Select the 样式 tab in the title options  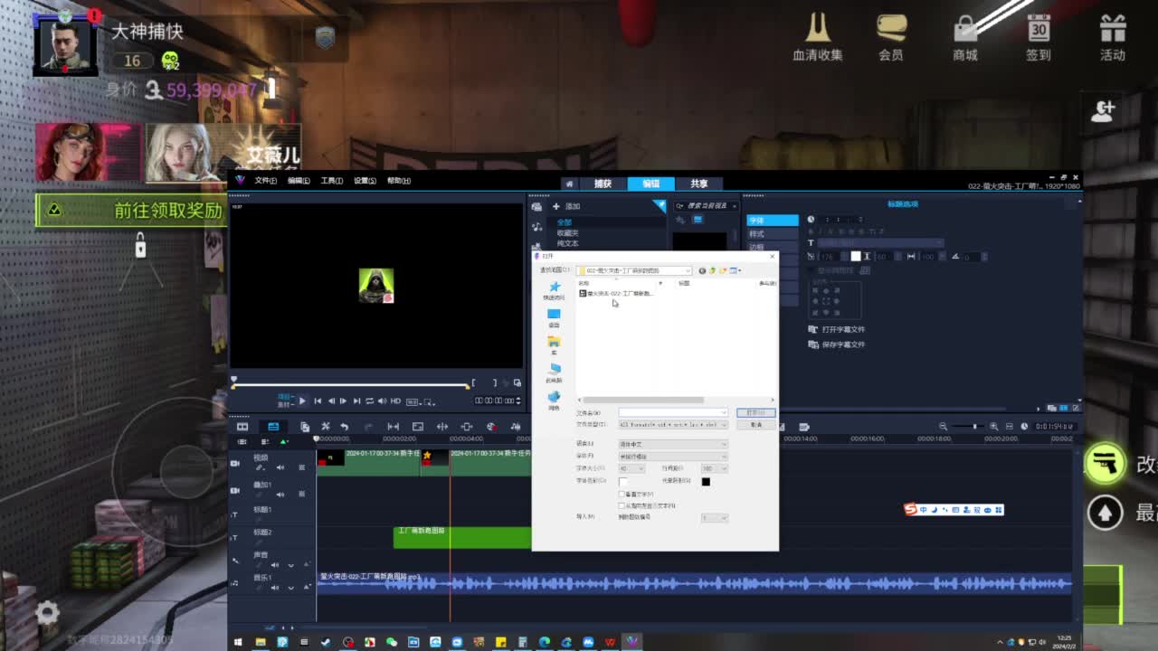(772, 234)
